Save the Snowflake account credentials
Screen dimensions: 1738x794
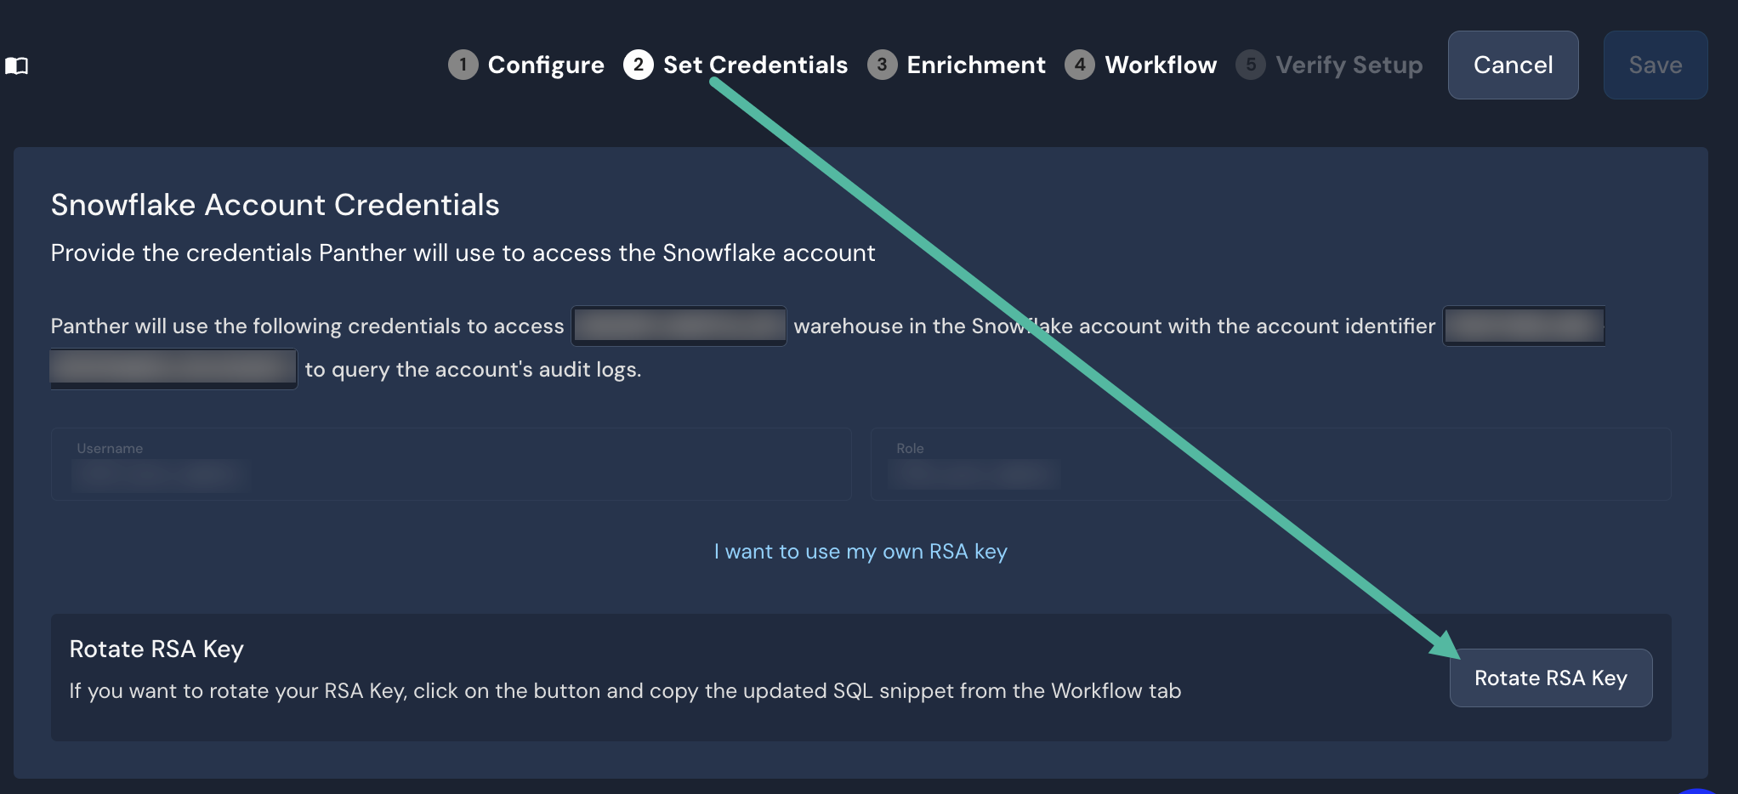click(x=1655, y=64)
